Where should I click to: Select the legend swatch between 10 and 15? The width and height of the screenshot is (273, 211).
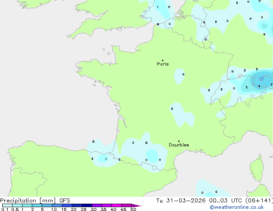57,205
